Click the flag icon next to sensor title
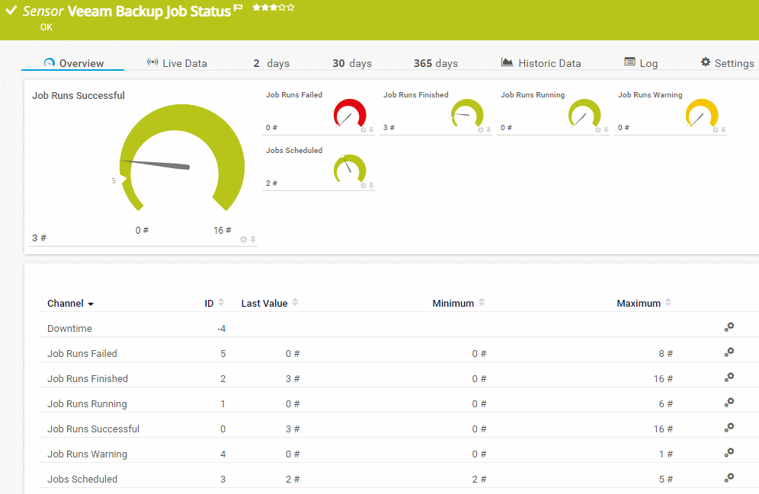Image resolution: width=759 pixels, height=494 pixels. 239,8
